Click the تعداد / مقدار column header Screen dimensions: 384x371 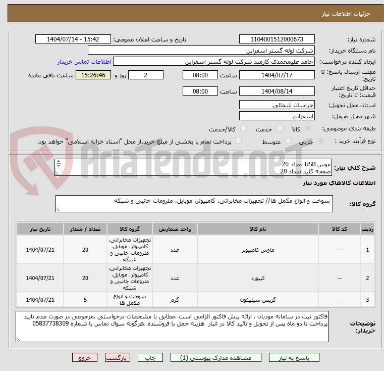[x=85, y=229]
